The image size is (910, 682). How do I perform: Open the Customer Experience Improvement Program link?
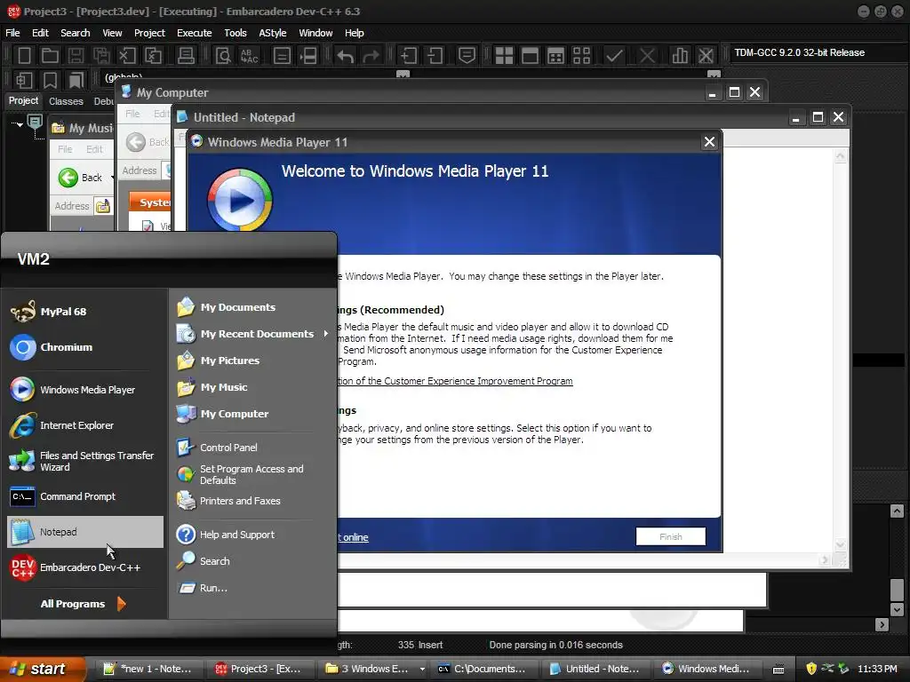tap(455, 381)
